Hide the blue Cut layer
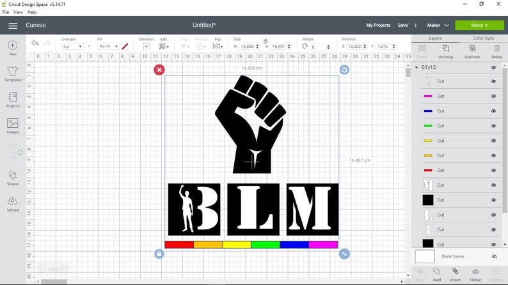Screen dimensions: 508x285 click(493, 111)
